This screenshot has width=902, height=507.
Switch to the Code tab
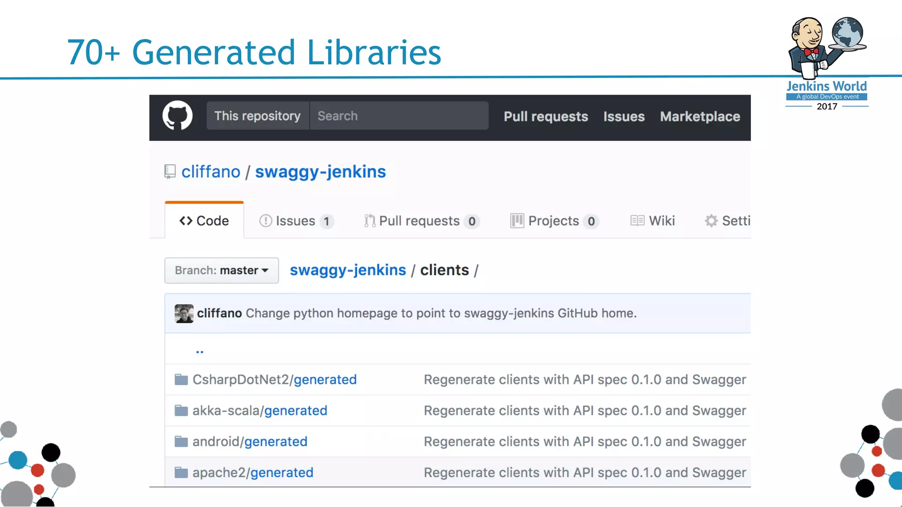click(204, 220)
